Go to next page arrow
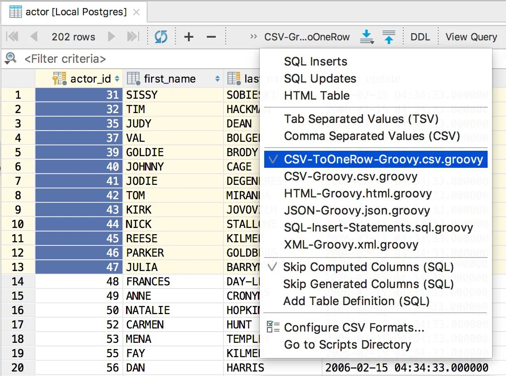The height and width of the screenshot is (376, 506). (x=112, y=37)
